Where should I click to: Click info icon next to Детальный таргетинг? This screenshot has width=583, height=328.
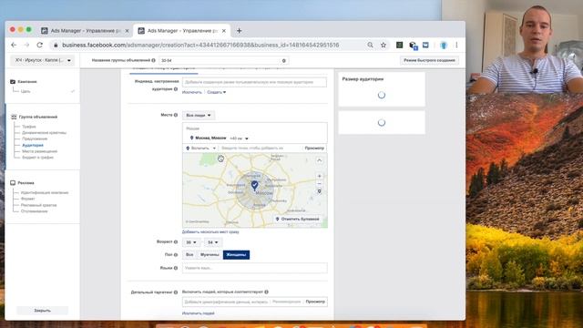(176, 292)
